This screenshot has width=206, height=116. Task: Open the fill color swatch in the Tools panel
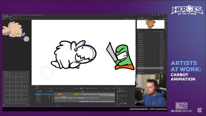(119, 104)
